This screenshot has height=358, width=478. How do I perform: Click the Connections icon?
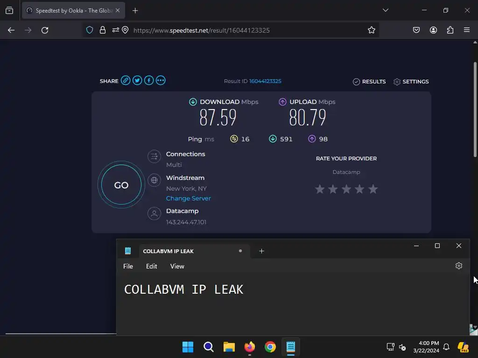click(154, 157)
